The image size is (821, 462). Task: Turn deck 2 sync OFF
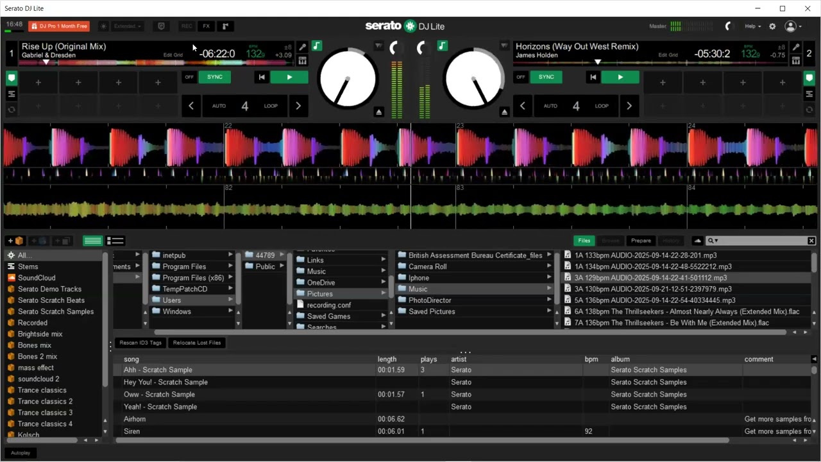point(520,77)
